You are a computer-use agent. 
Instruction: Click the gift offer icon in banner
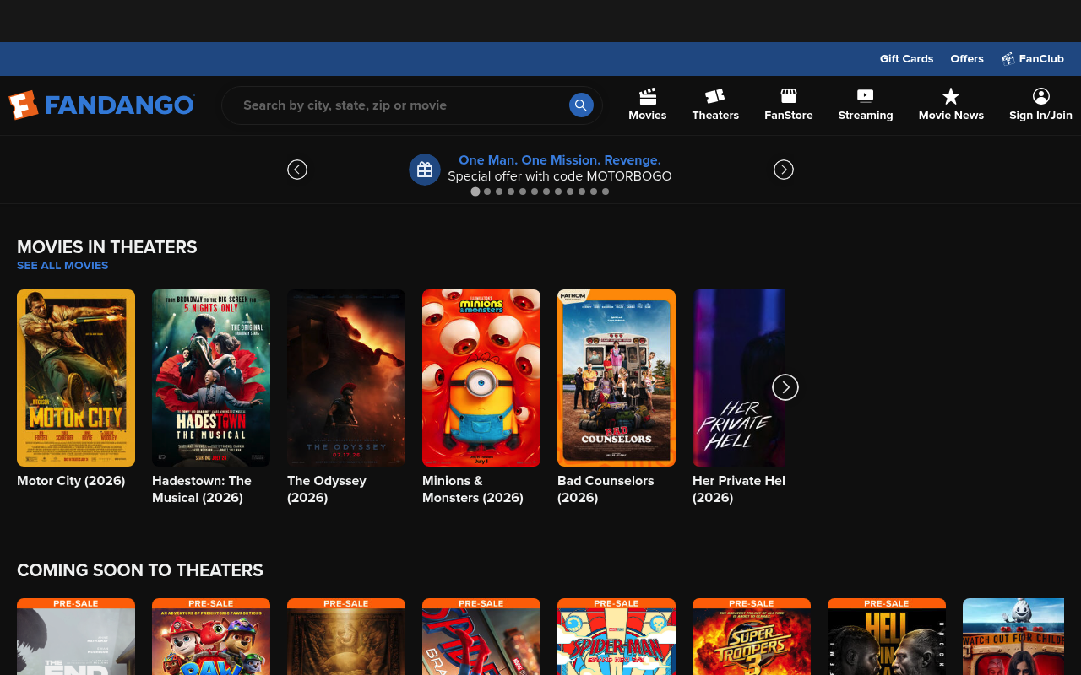425,170
